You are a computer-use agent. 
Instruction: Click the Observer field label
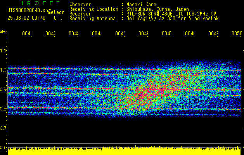80,5
